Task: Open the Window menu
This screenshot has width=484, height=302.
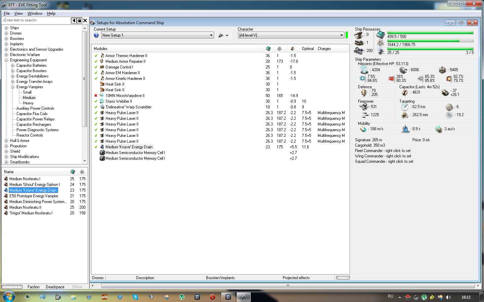Action: 35,13
